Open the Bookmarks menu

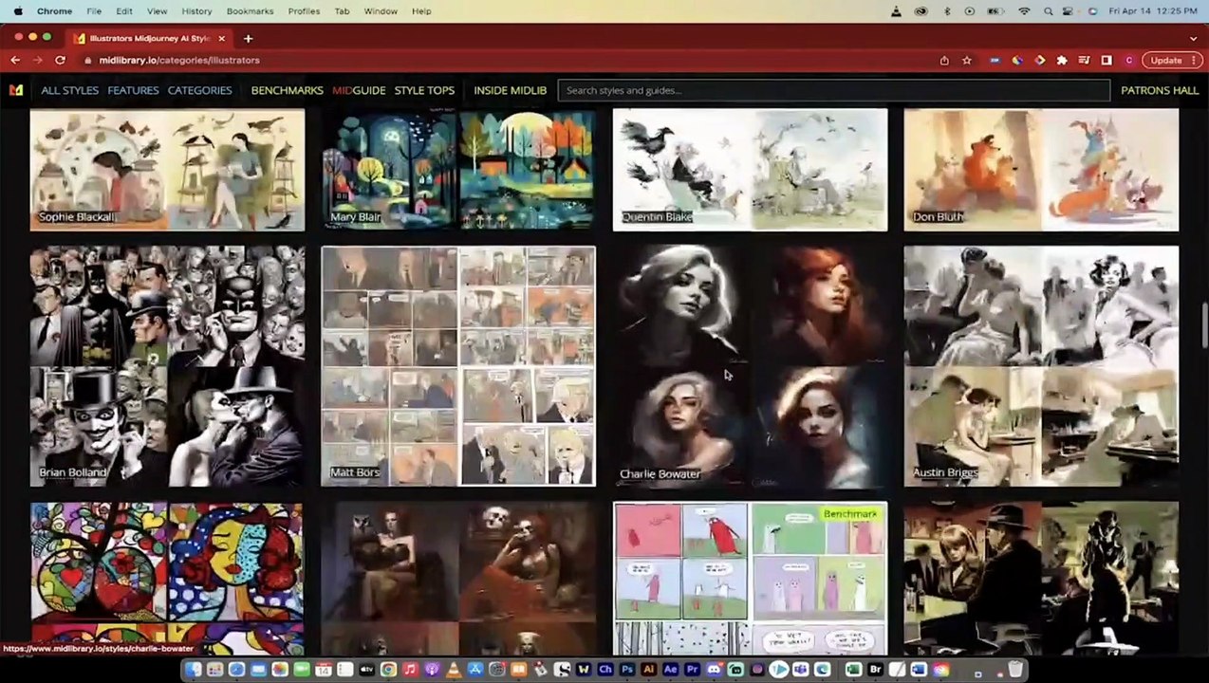(250, 10)
